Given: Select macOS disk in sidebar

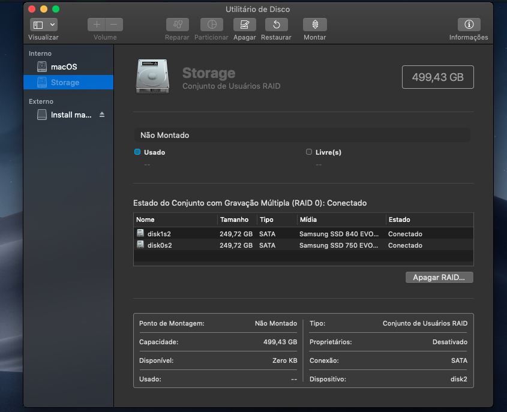Looking at the screenshot, I should 64,67.
